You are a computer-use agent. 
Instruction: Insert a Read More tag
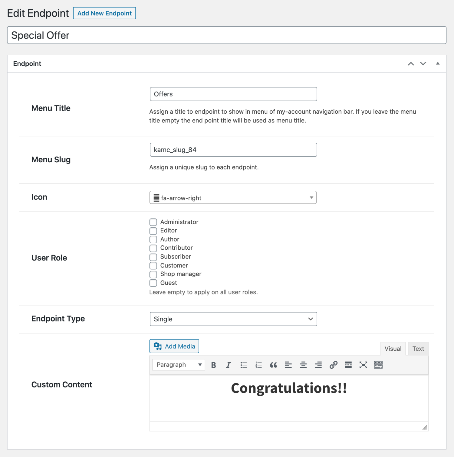tap(348, 365)
